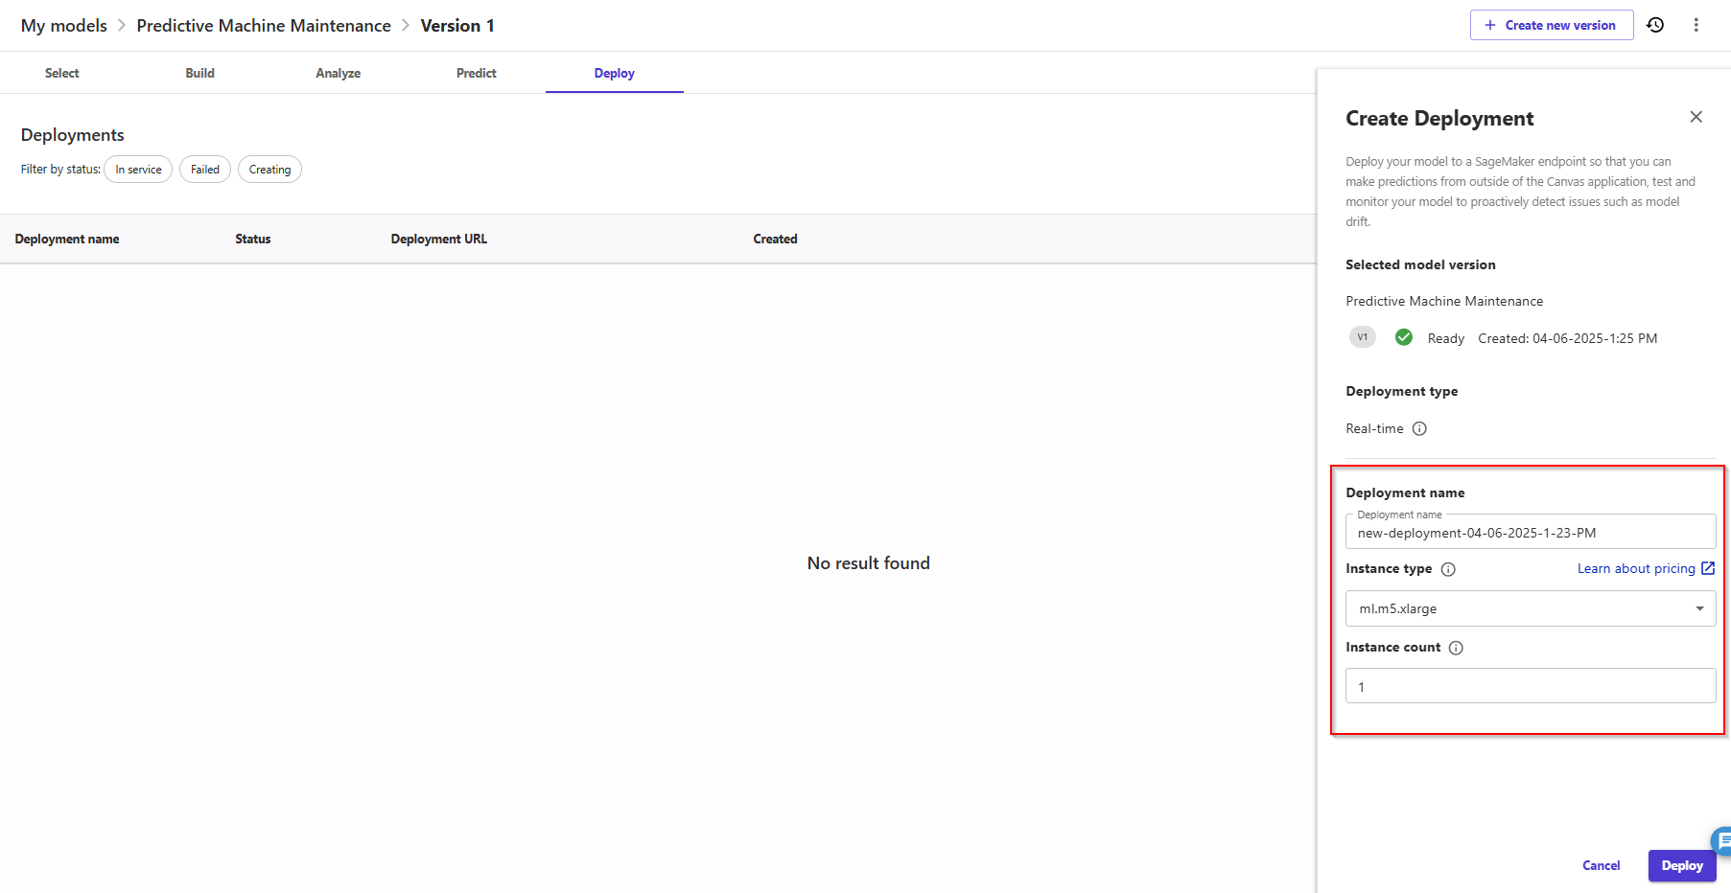Switch to the Predict tab
Screen dimensions: 1731x893
(477, 73)
